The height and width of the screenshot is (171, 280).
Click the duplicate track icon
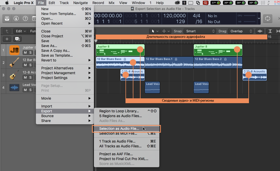pos(17,39)
